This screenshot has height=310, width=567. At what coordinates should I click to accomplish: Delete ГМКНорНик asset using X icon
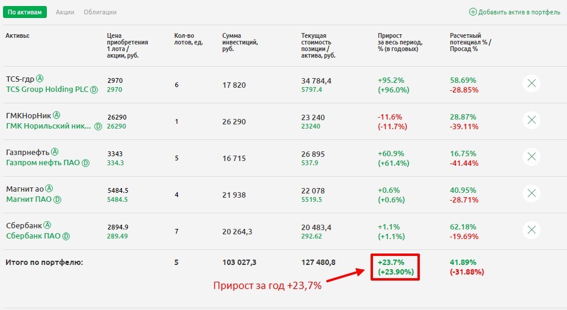point(531,121)
